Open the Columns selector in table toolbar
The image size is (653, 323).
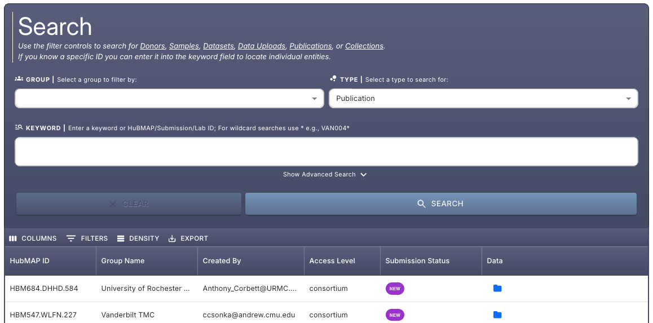click(x=33, y=238)
